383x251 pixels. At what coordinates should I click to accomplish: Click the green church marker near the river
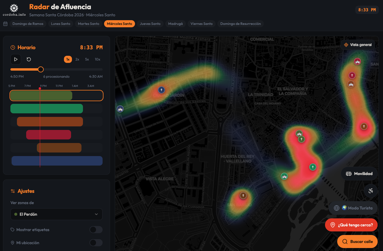coord(284,176)
